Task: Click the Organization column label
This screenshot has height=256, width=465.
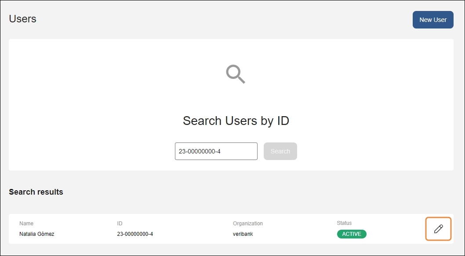Action: pos(248,224)
